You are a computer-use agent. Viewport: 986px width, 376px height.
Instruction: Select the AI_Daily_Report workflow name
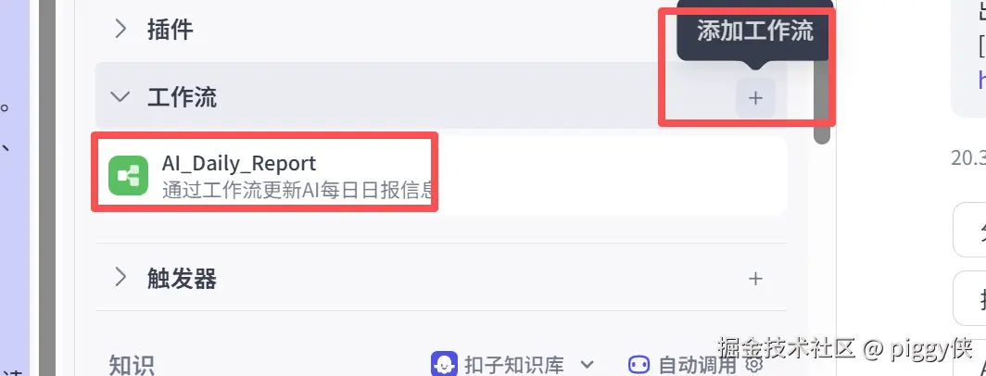239,164
